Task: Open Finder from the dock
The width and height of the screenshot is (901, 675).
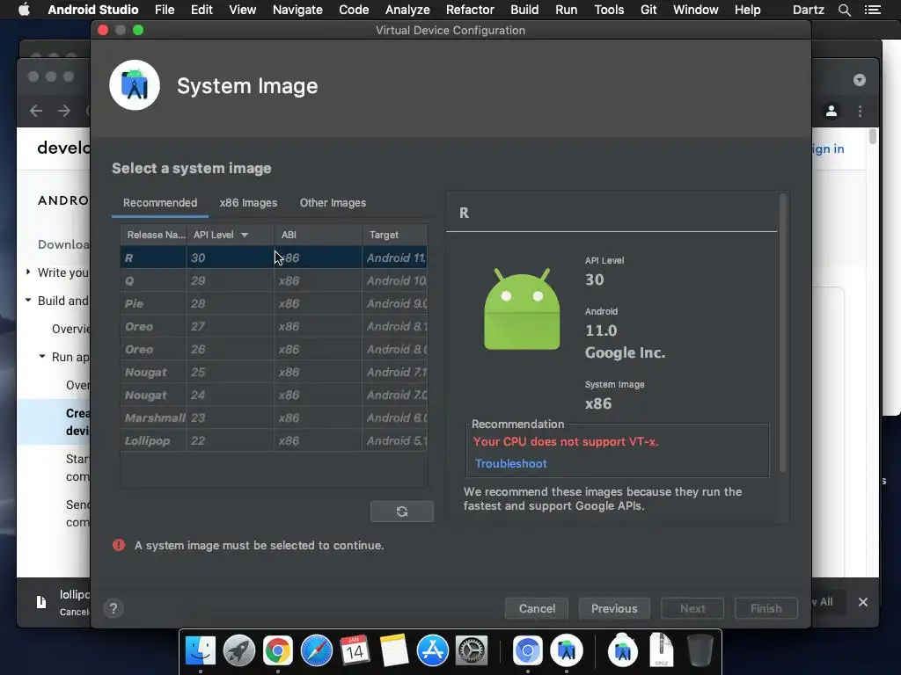Action: (x=200, y=651)
